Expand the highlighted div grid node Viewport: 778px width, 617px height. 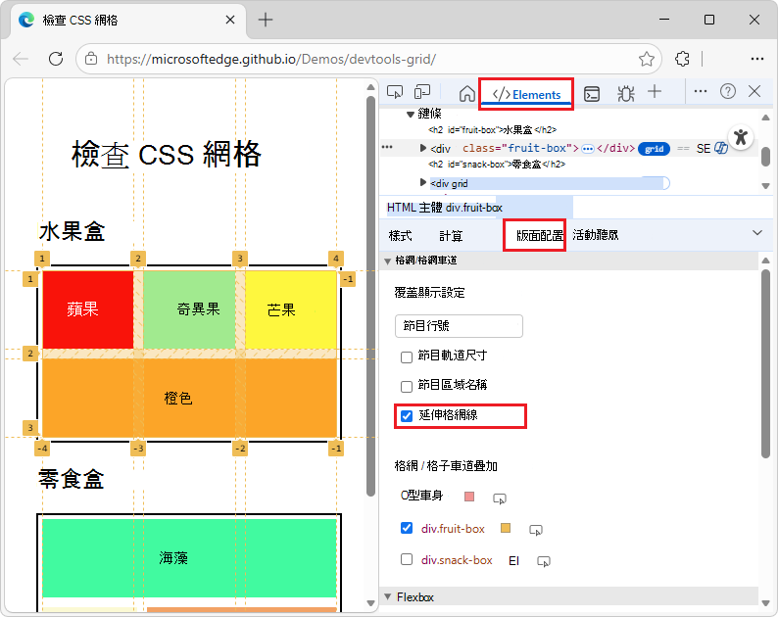(x=422, y=182)
